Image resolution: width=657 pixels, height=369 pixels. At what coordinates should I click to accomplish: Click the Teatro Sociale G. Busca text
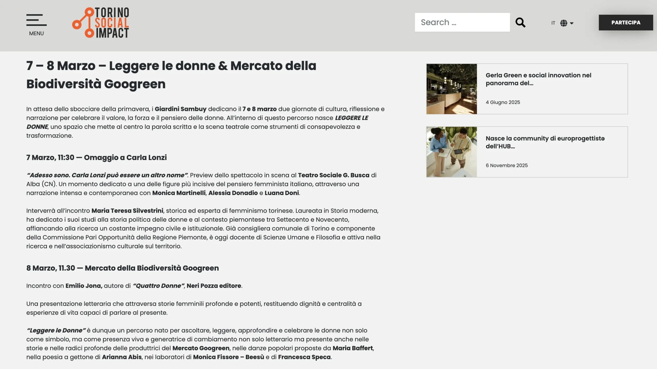click(333, 175)
